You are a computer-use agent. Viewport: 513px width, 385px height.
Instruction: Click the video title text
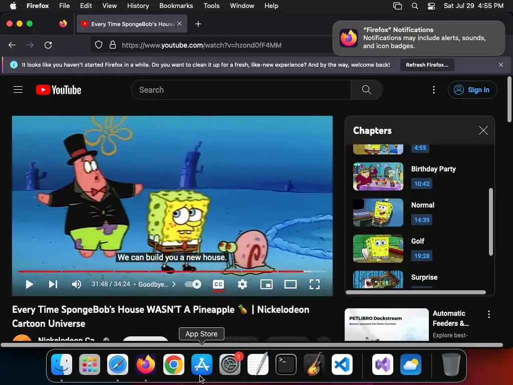click(161, 316)
